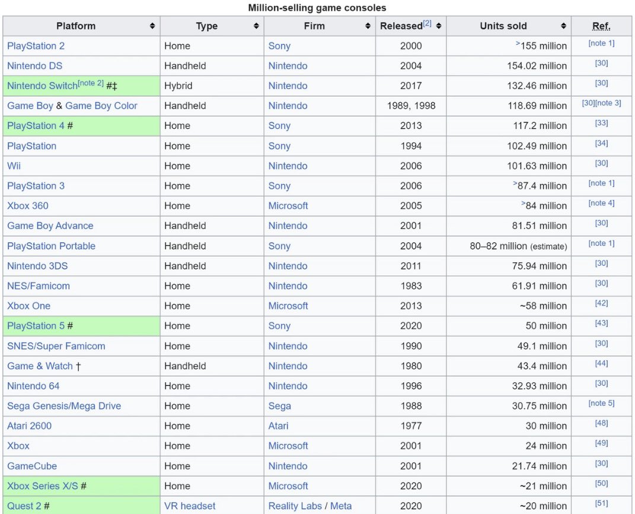This screenshot has height=514, width=635.
Task: Follow the VR headset type link
Action: click(x=190, y=506)
